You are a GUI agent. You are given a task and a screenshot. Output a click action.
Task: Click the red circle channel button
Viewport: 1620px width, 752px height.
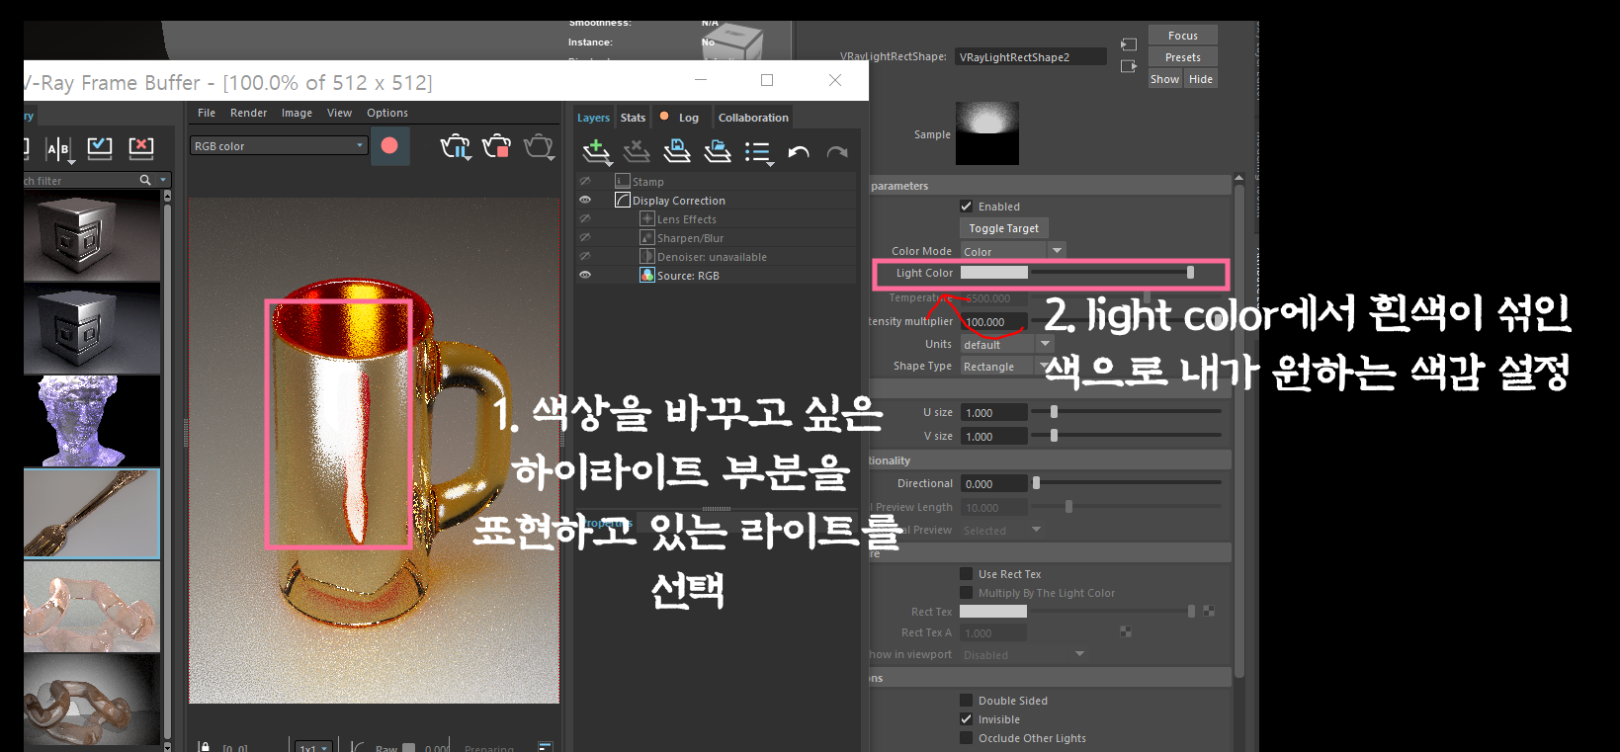389,145
